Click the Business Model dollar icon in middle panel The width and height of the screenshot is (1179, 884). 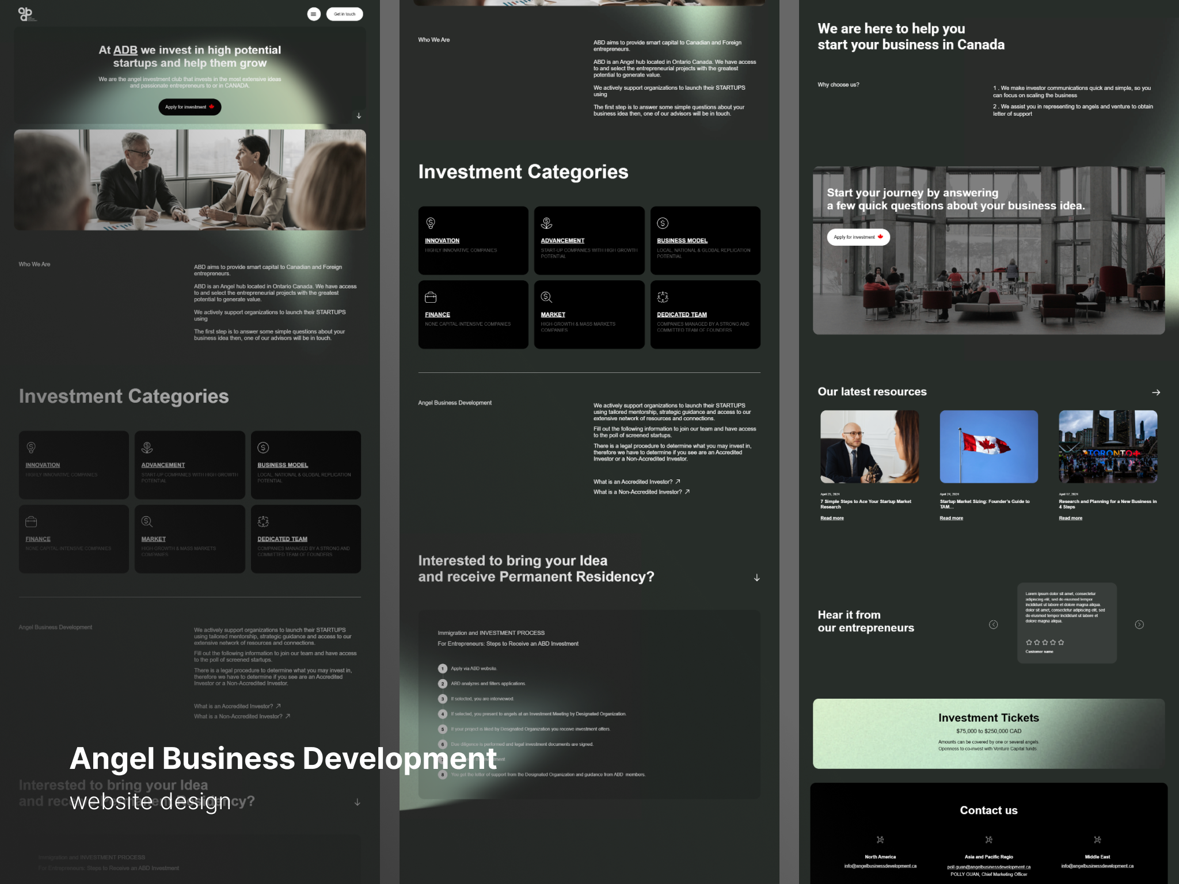[663, 223]
